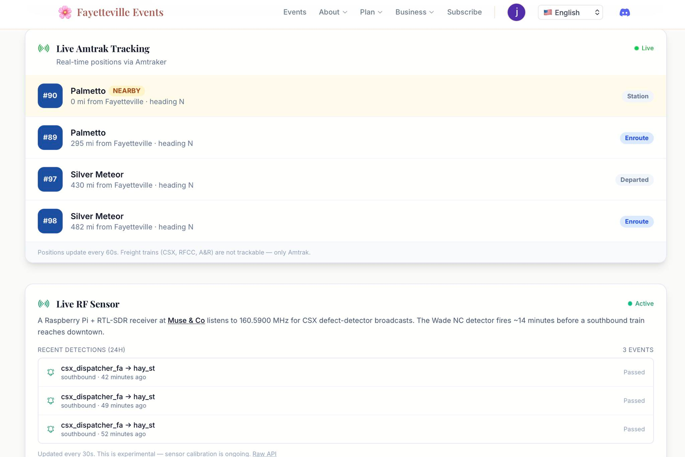
Task: Click the Palmetto name in #89 row
Action: pos(88,133)
